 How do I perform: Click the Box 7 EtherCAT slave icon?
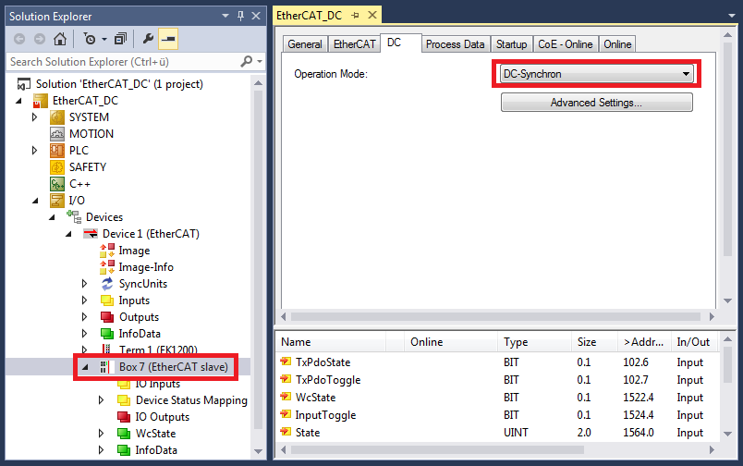[x=104, y=366]
